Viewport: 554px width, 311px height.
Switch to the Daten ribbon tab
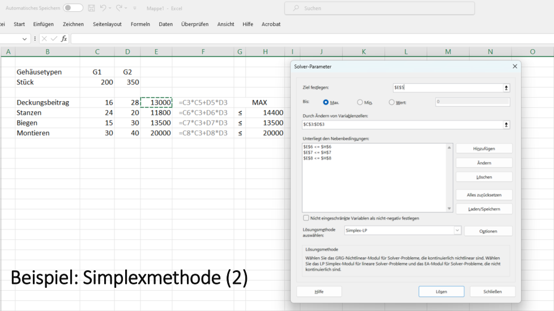[x=165, y=24]
